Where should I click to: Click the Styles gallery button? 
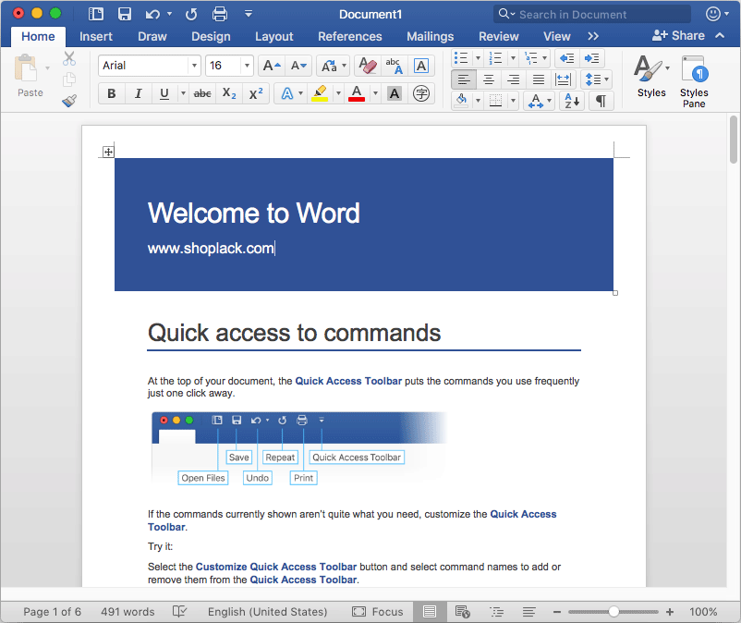[651, 77]
